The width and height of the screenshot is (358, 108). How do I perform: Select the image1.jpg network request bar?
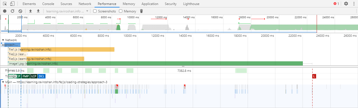point(155,64)
